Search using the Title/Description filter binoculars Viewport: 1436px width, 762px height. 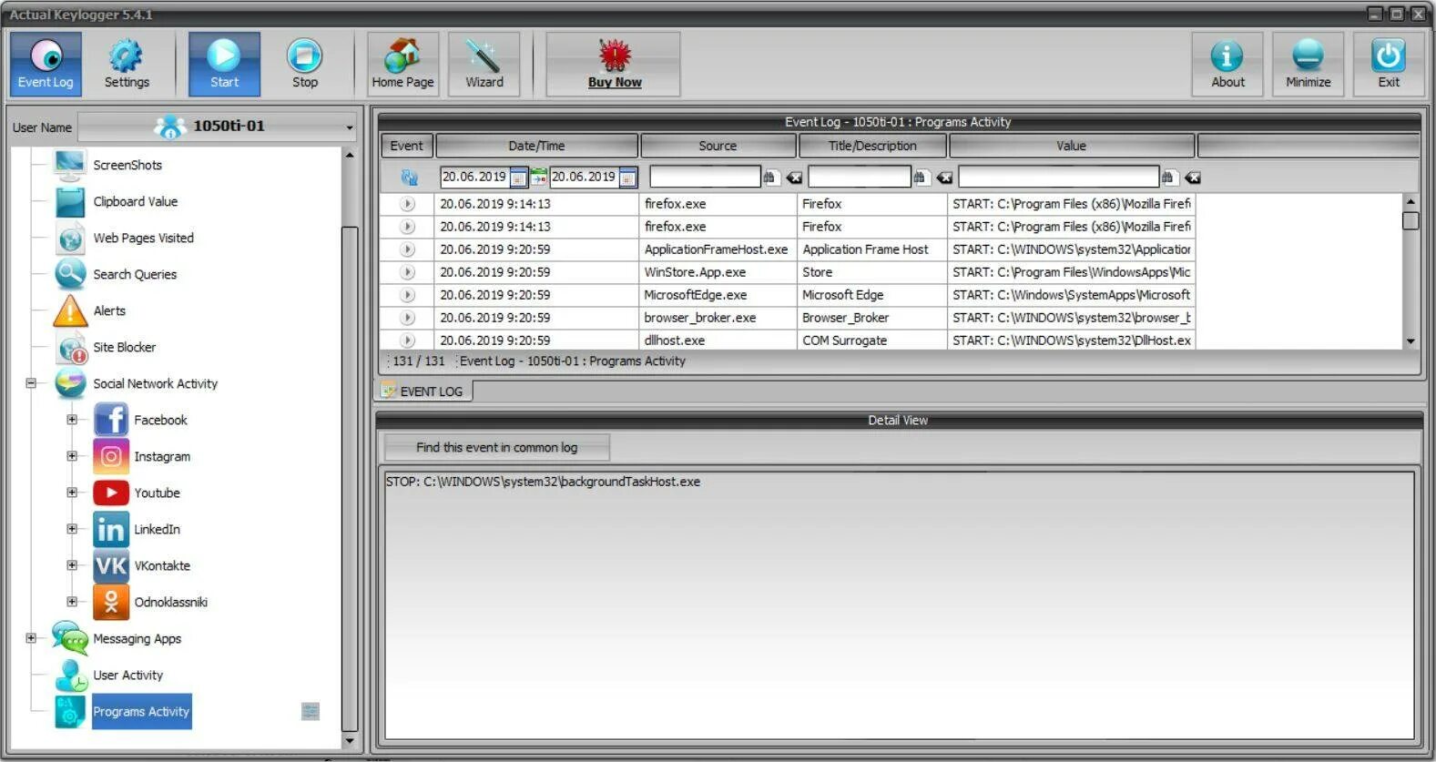[x=921, y=178]
